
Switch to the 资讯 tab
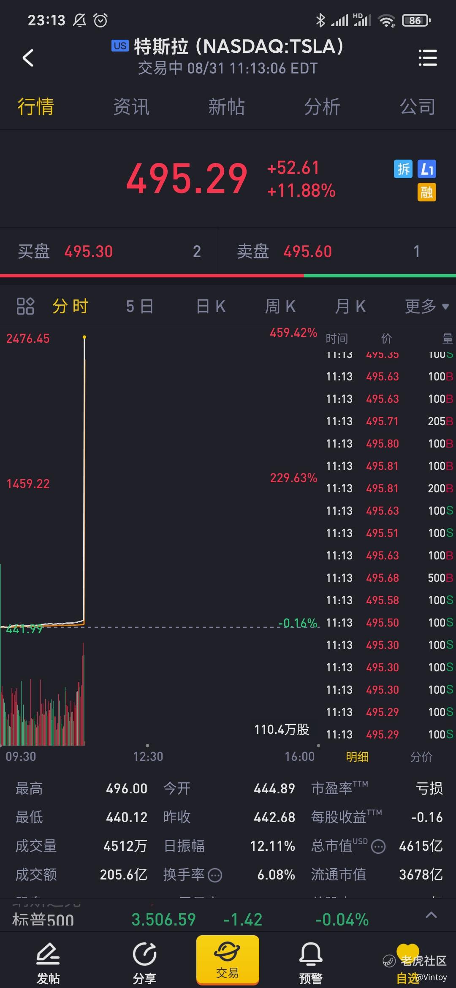click(x=131, y=106)
